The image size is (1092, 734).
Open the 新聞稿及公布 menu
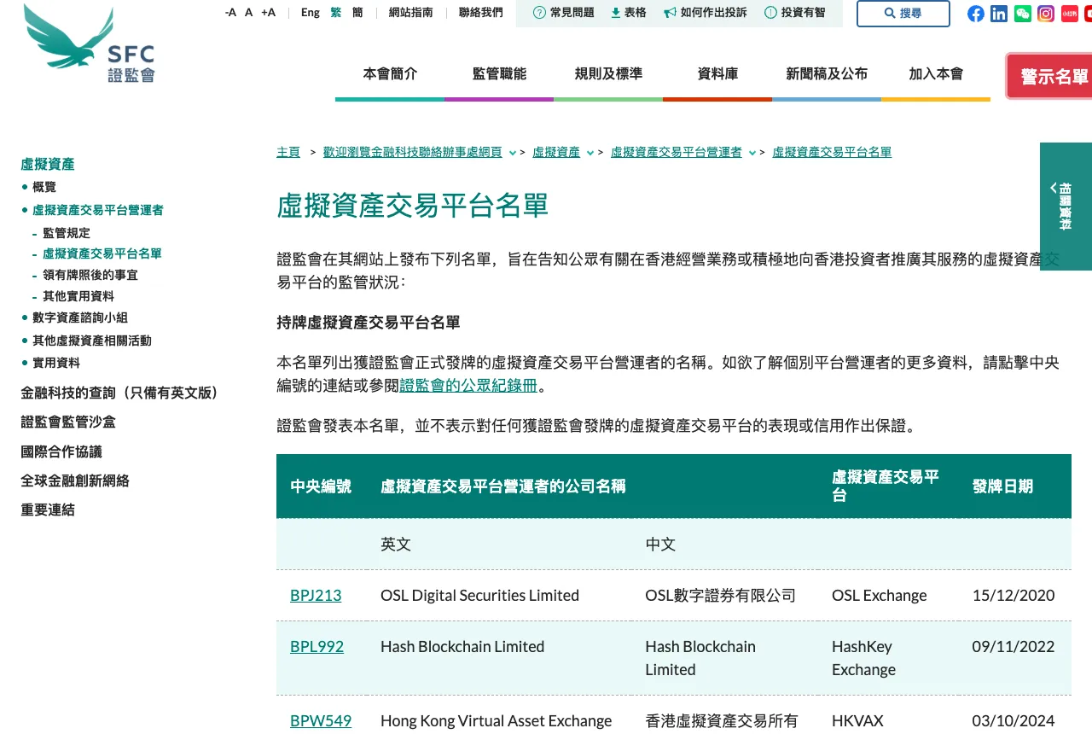(x=827, y=74)
